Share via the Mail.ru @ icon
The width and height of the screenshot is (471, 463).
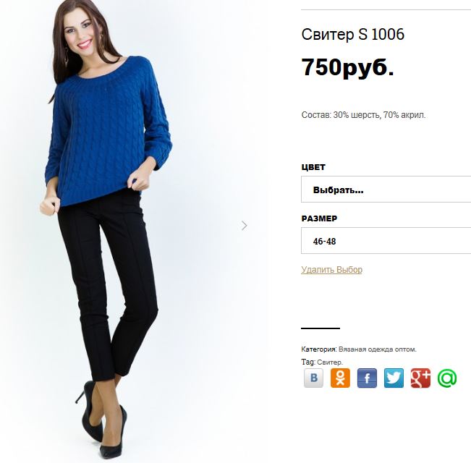pyautogui.click(x=447, y=378)
